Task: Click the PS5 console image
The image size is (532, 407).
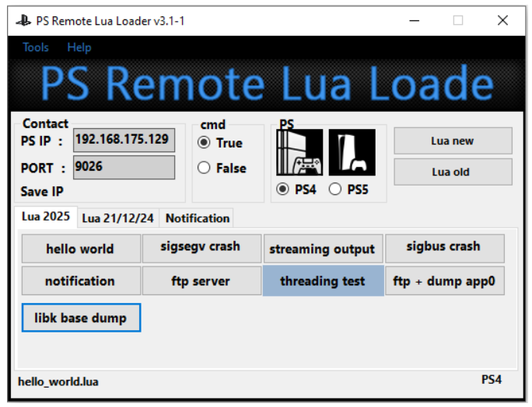Action: 352,152
